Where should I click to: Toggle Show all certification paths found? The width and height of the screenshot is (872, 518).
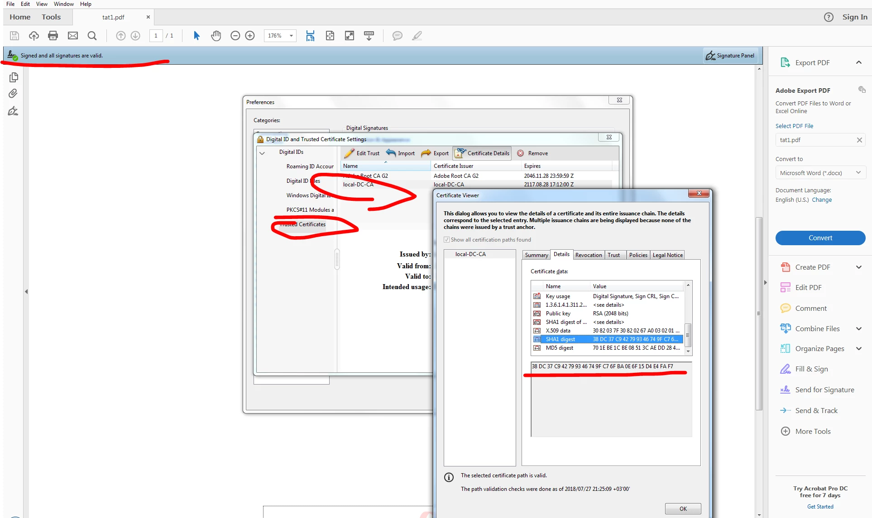click(447, 240)
